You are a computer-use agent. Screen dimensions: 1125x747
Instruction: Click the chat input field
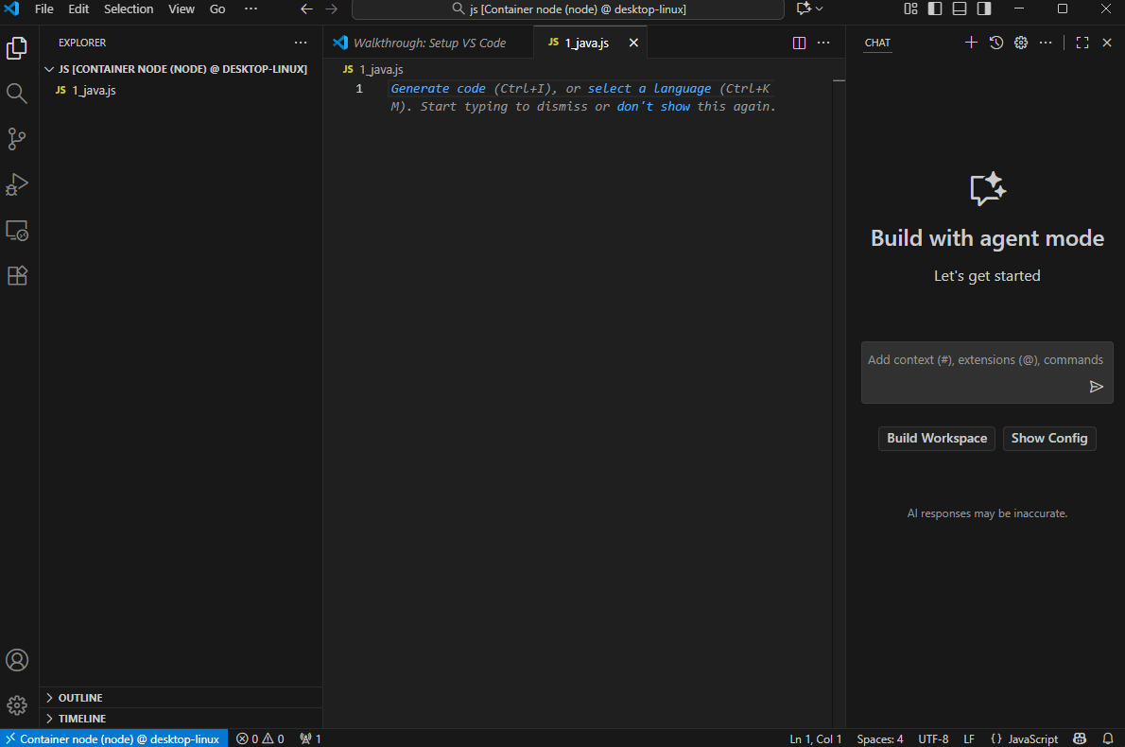tap(987, 373)
